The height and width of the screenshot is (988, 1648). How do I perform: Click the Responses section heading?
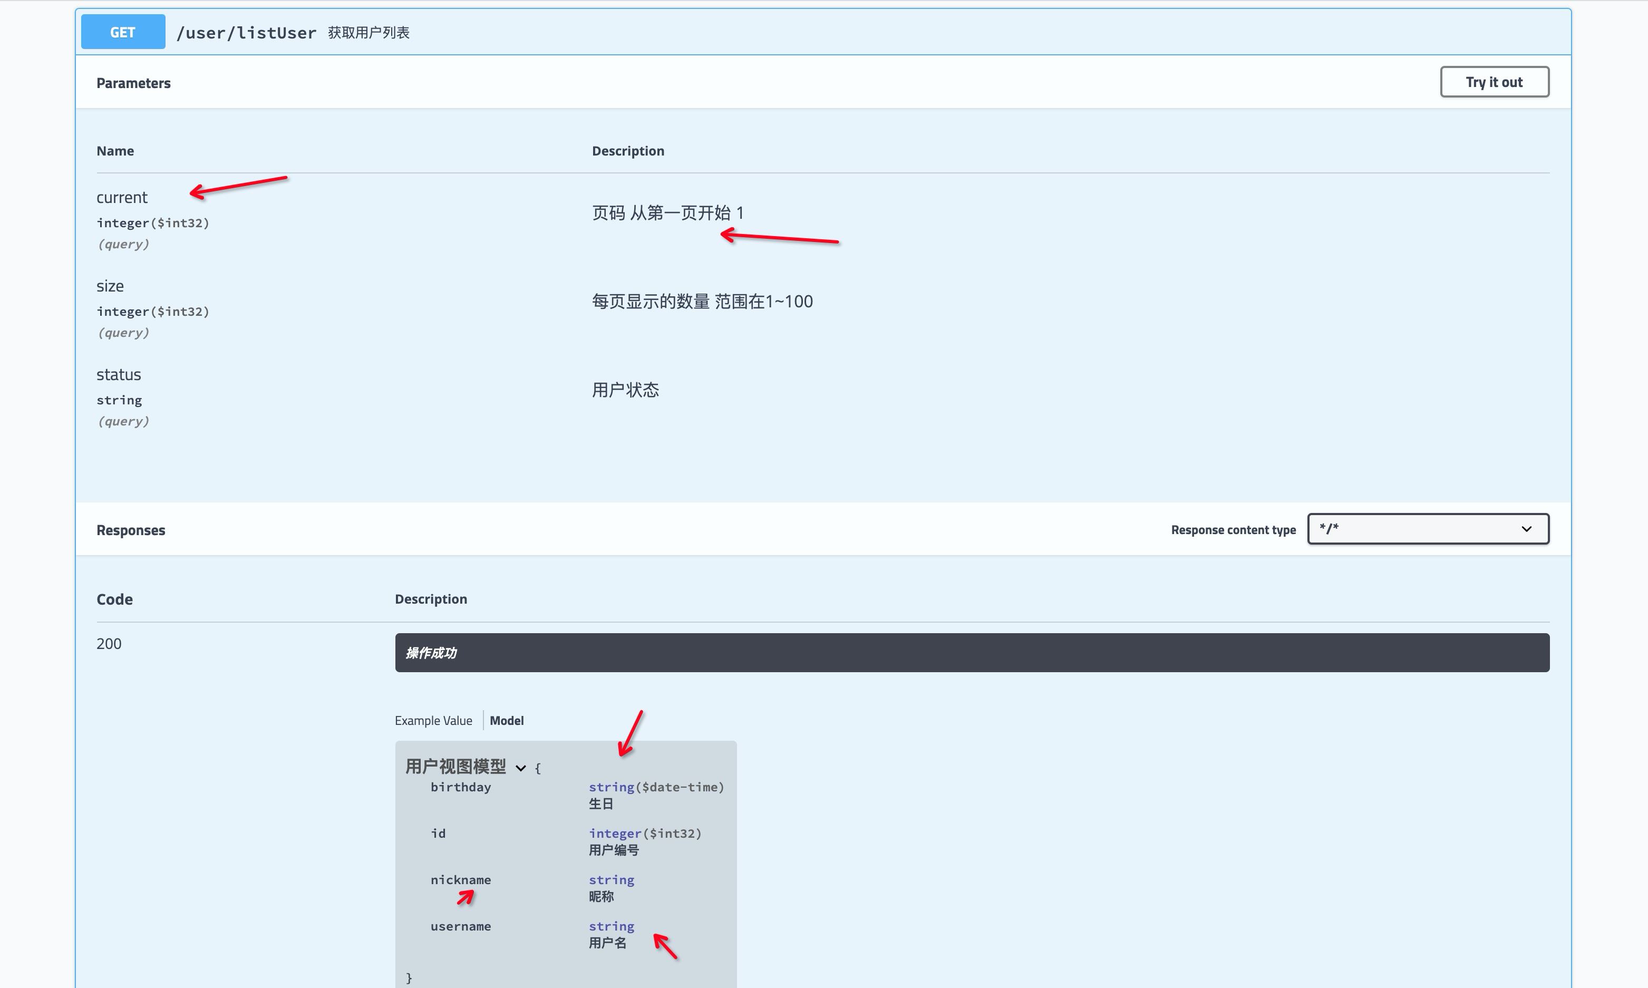click(130, 530)
